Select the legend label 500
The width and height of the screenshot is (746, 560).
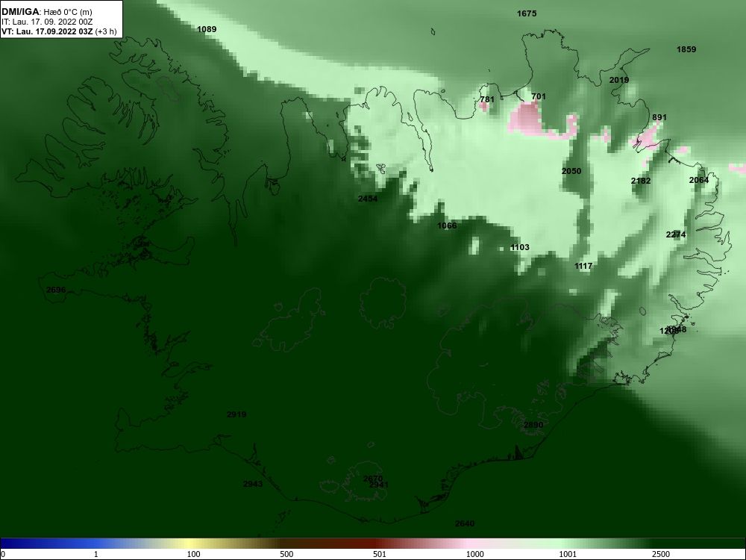(286, 554)
